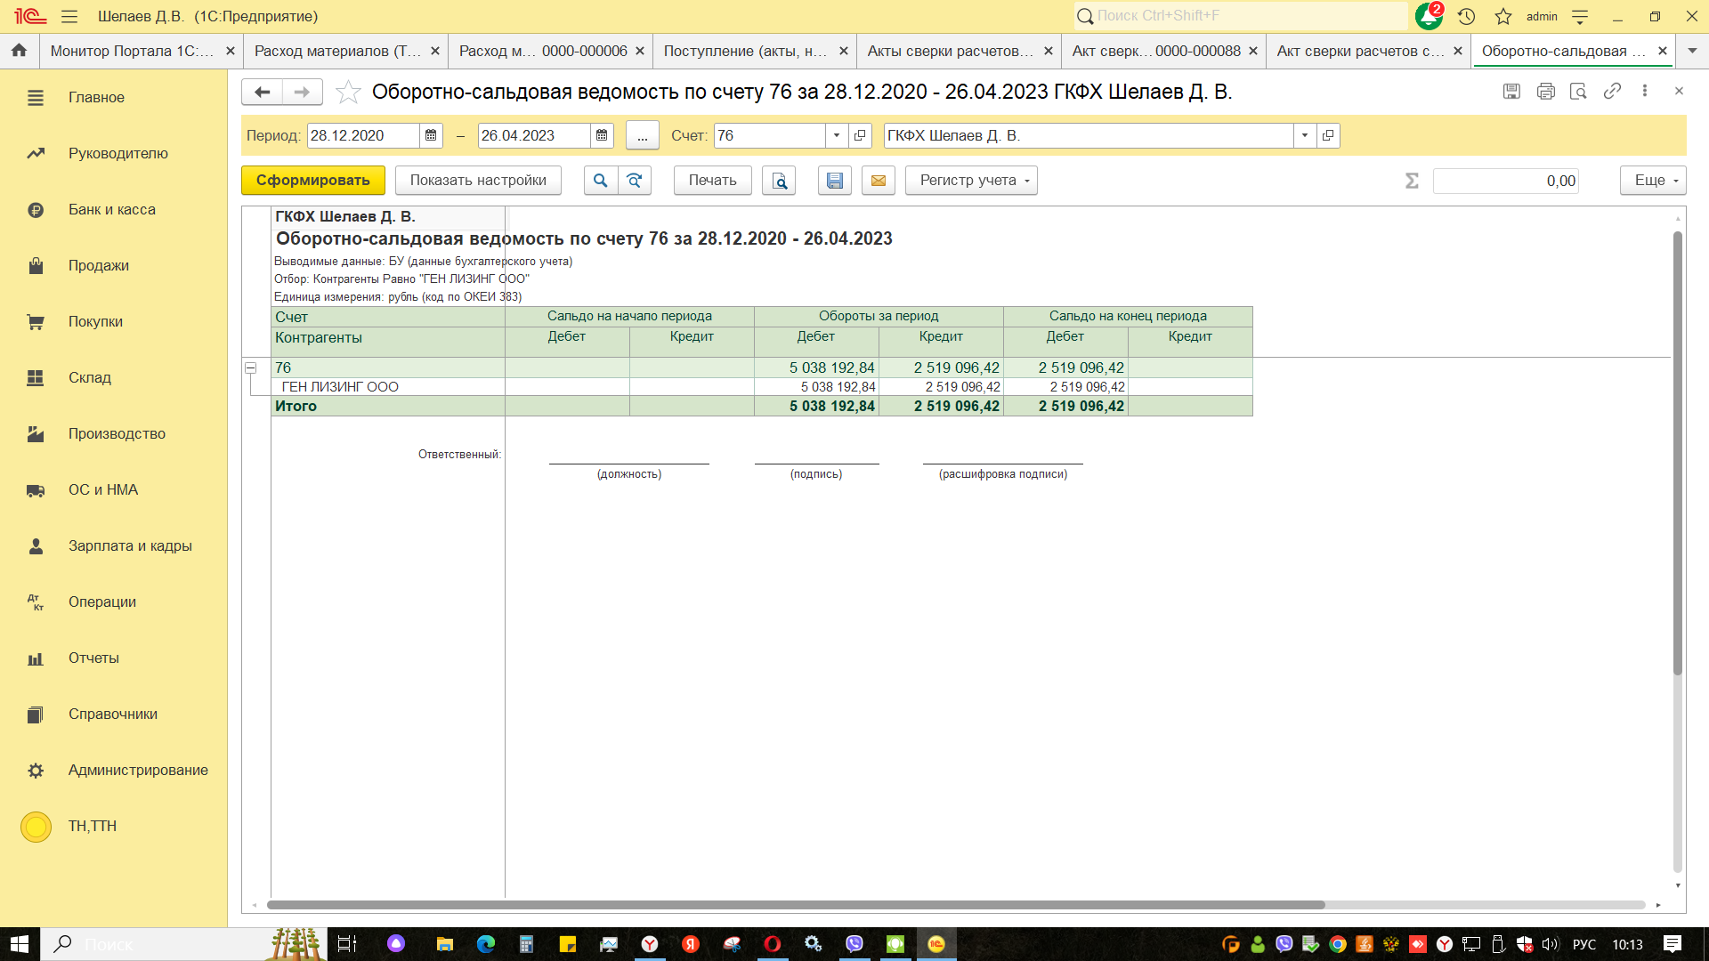Viewport: 1709px width, 961px height.
Task: Click the horizontal scrollbar of report
Action: coord(796,905)
